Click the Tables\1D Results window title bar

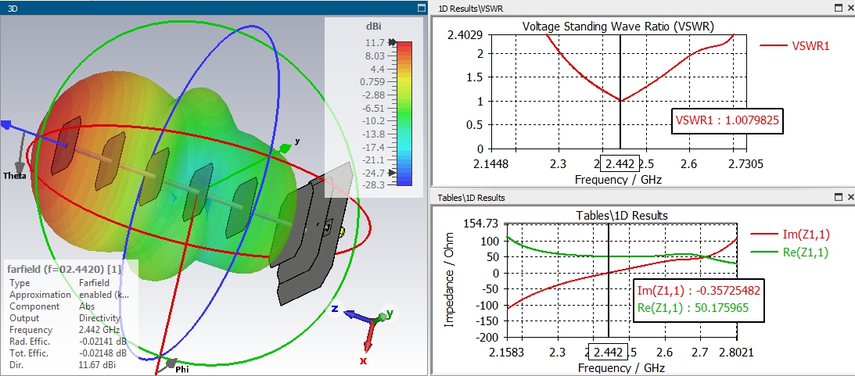pyautogui.click(x=642, y=197)
